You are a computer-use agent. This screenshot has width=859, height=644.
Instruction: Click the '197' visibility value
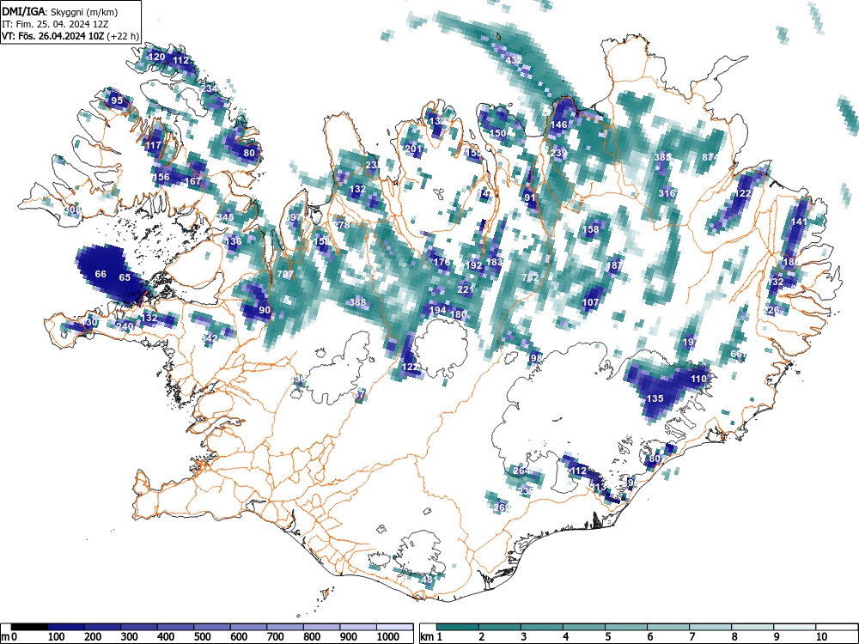pyautogui.click(x=691, y=343)
